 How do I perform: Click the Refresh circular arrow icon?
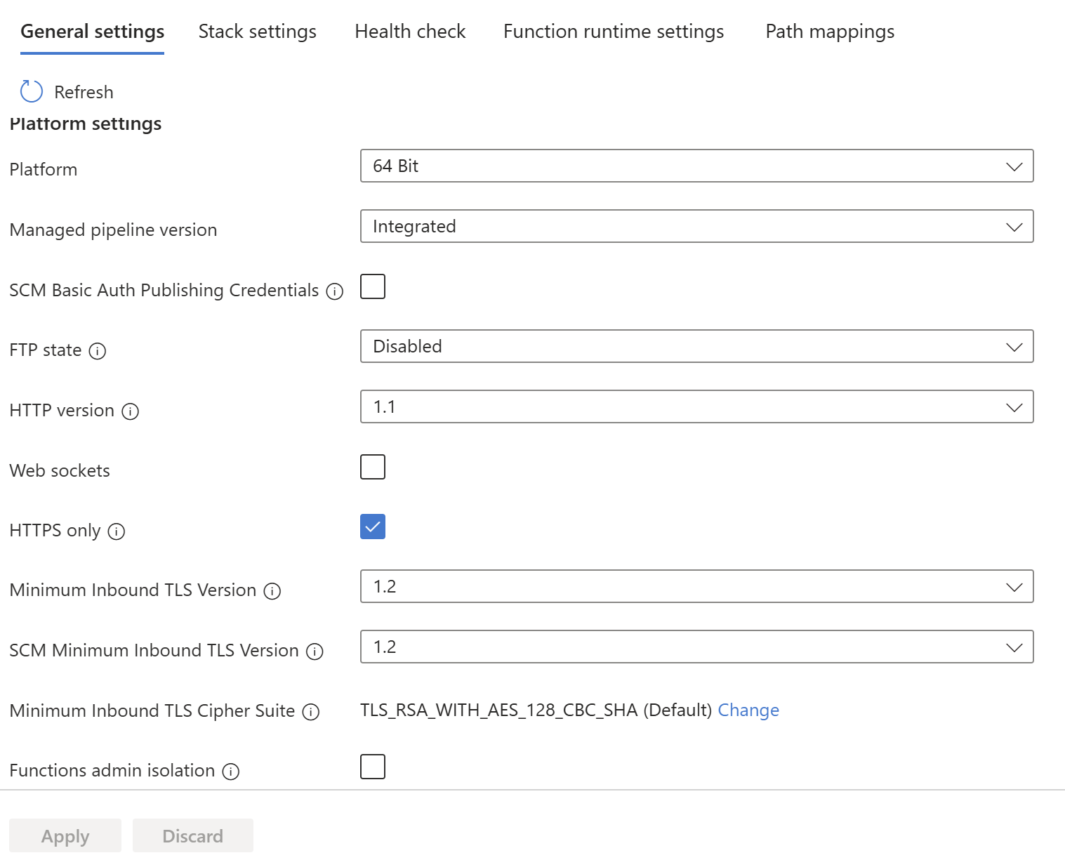tap(32, 91)
